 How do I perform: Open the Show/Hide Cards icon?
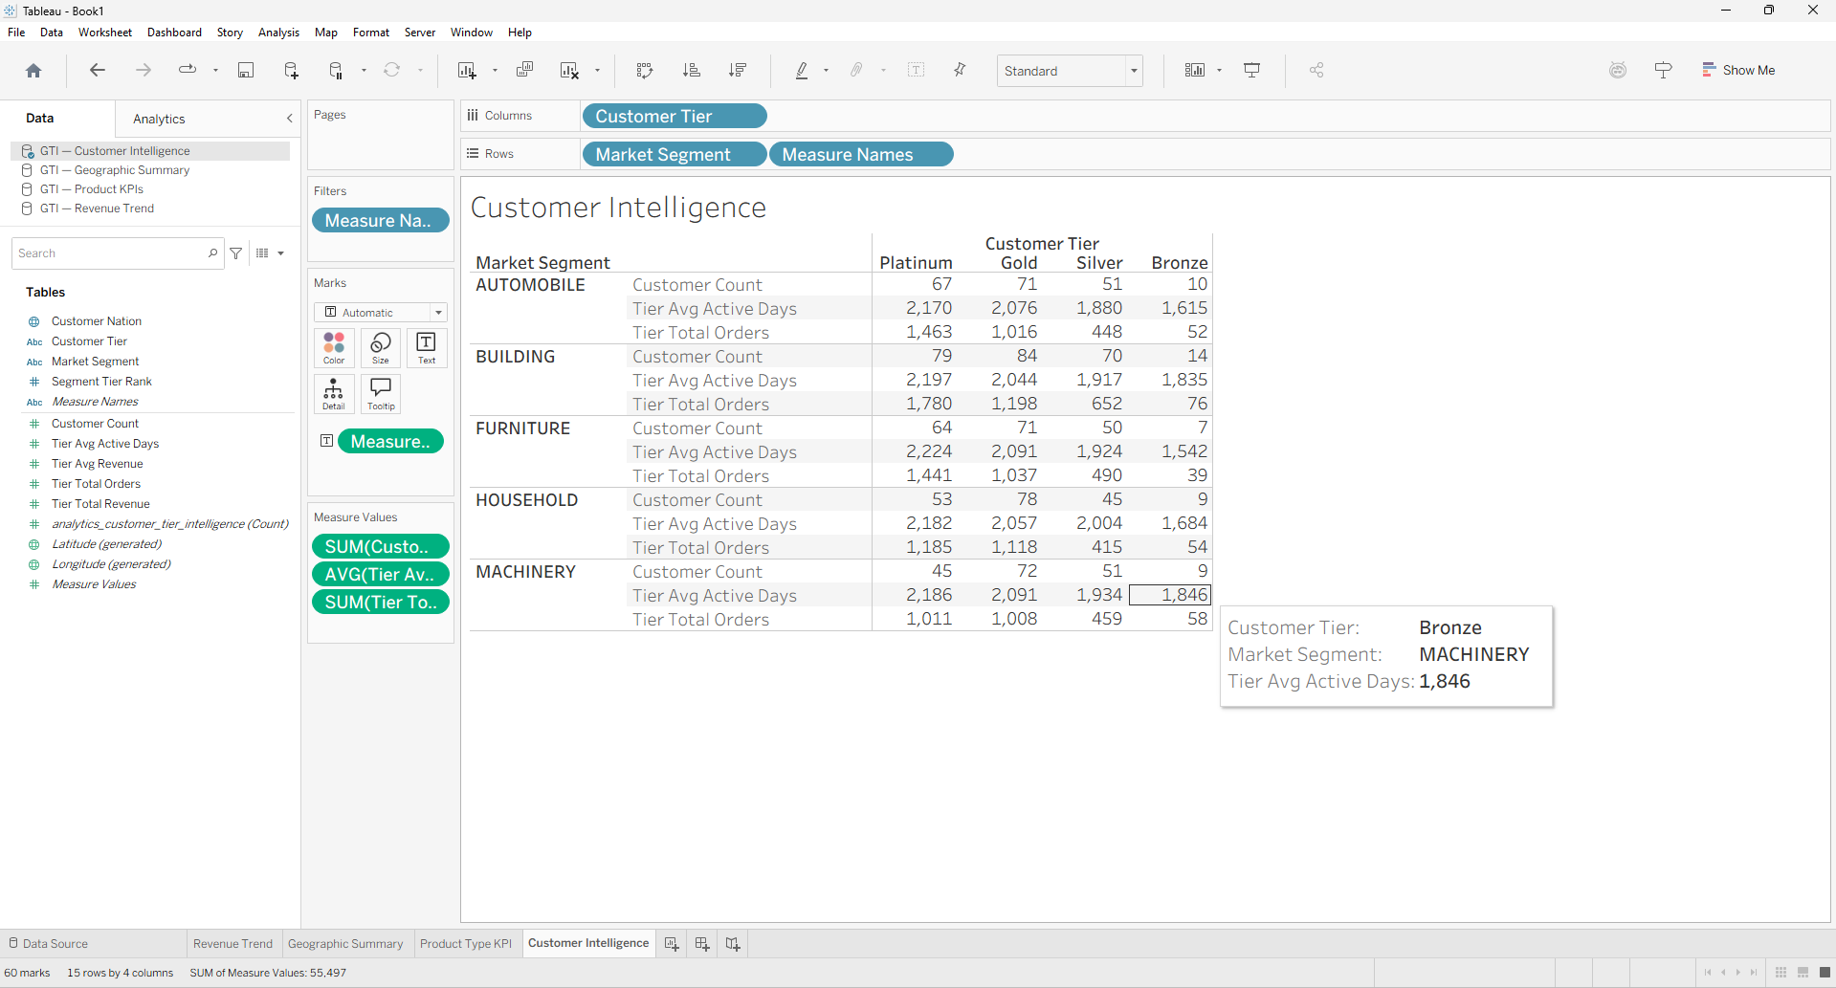pos(1195,70)
